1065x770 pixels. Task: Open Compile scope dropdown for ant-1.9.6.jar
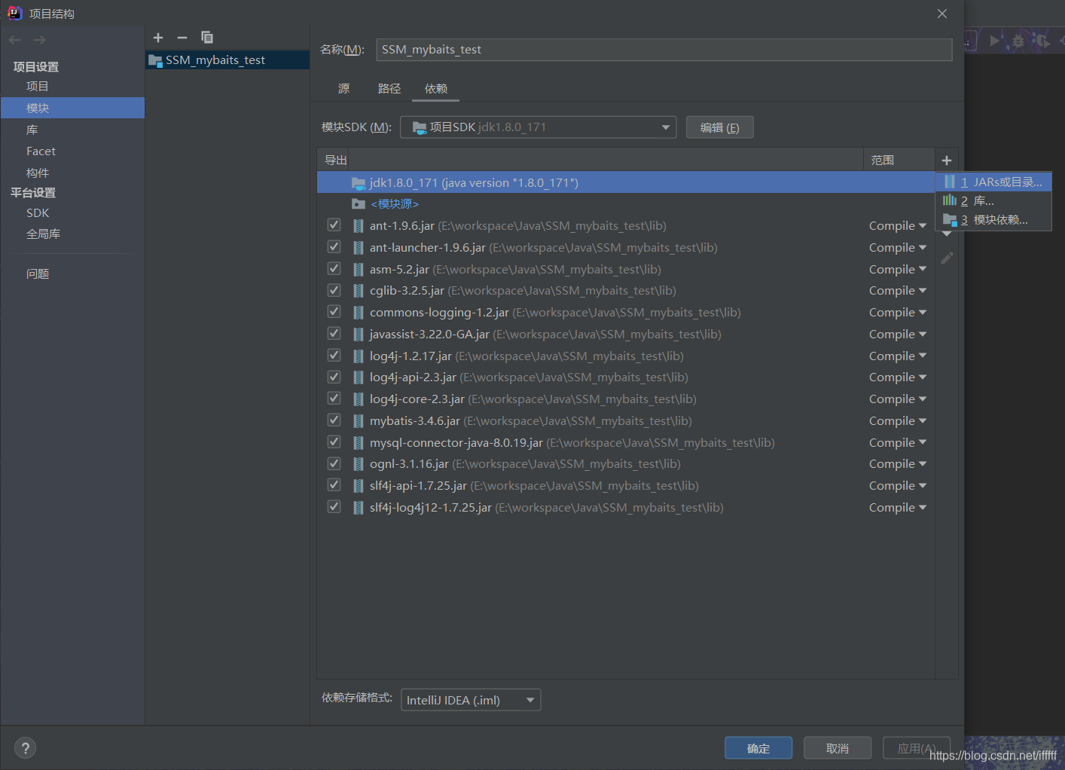[x=898, y=226]
